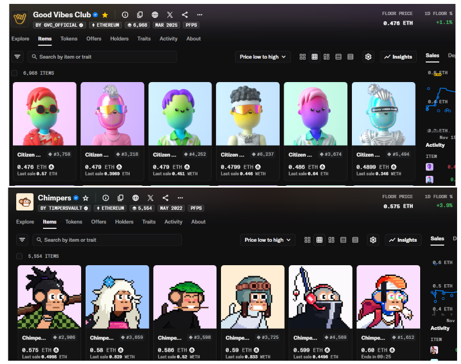Focus the Good Vibes Club item search field
Image resolution: width=461 pixels, height=364 pixels.
pos(102,56)
